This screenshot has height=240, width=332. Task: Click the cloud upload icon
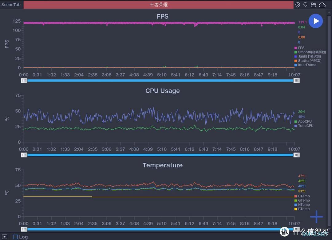click(x=322, y=5)
